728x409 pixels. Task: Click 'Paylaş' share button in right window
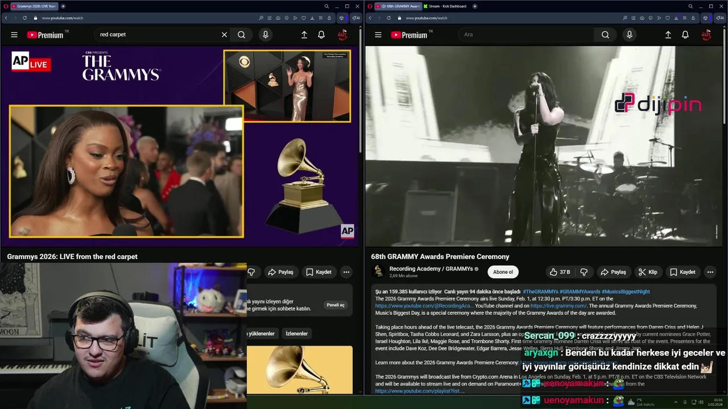pyautogui.click(x=614, y=272)
